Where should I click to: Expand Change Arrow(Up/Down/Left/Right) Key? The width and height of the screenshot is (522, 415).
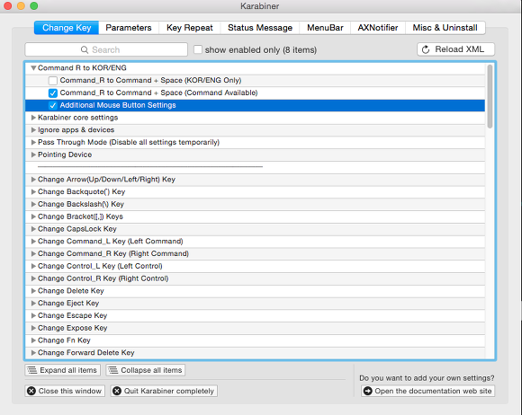(x=33, y=180)
